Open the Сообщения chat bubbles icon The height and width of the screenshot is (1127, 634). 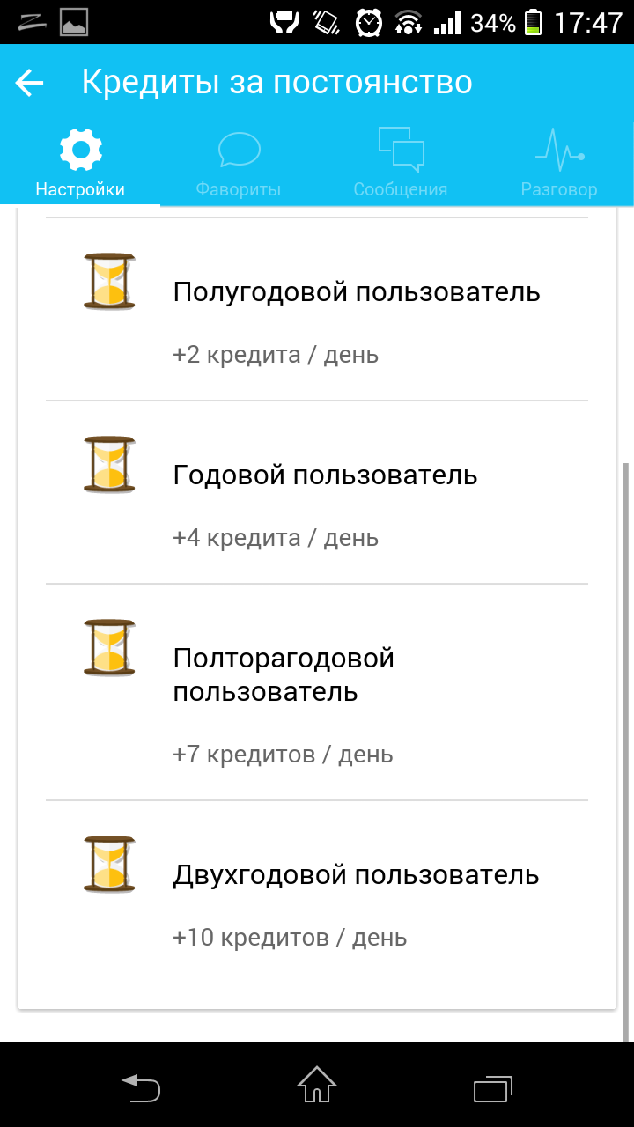point(401,150)
